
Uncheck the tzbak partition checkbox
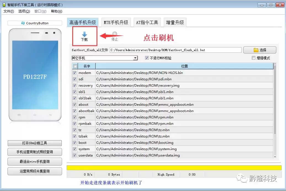(x=74, y=136)
